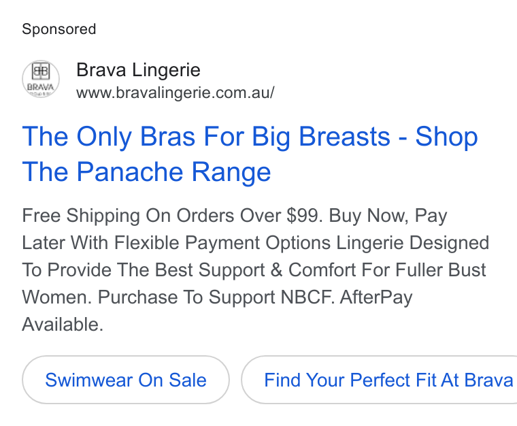Open the headline 'The Only Bras For Big Breasts'
Screen dimensions: 517x426
206,137
